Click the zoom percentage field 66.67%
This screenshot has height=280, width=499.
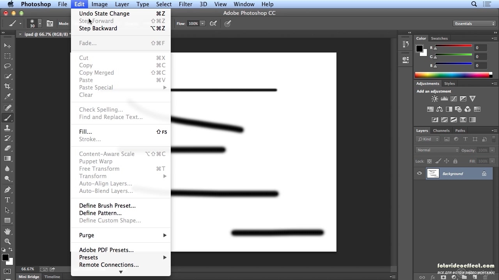click(28, 269)
